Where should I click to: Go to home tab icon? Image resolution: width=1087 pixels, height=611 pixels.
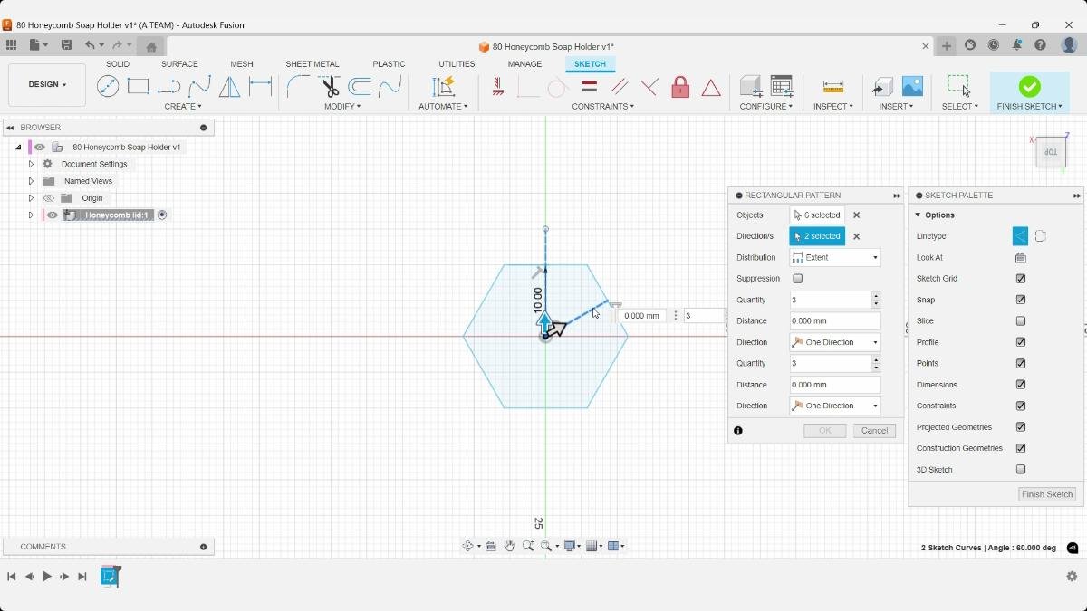[x=151, y=46]
